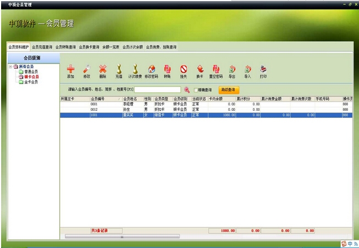Click the 孙宝 name cell
The width and height of the screenshot is (359, 248).
133,110
